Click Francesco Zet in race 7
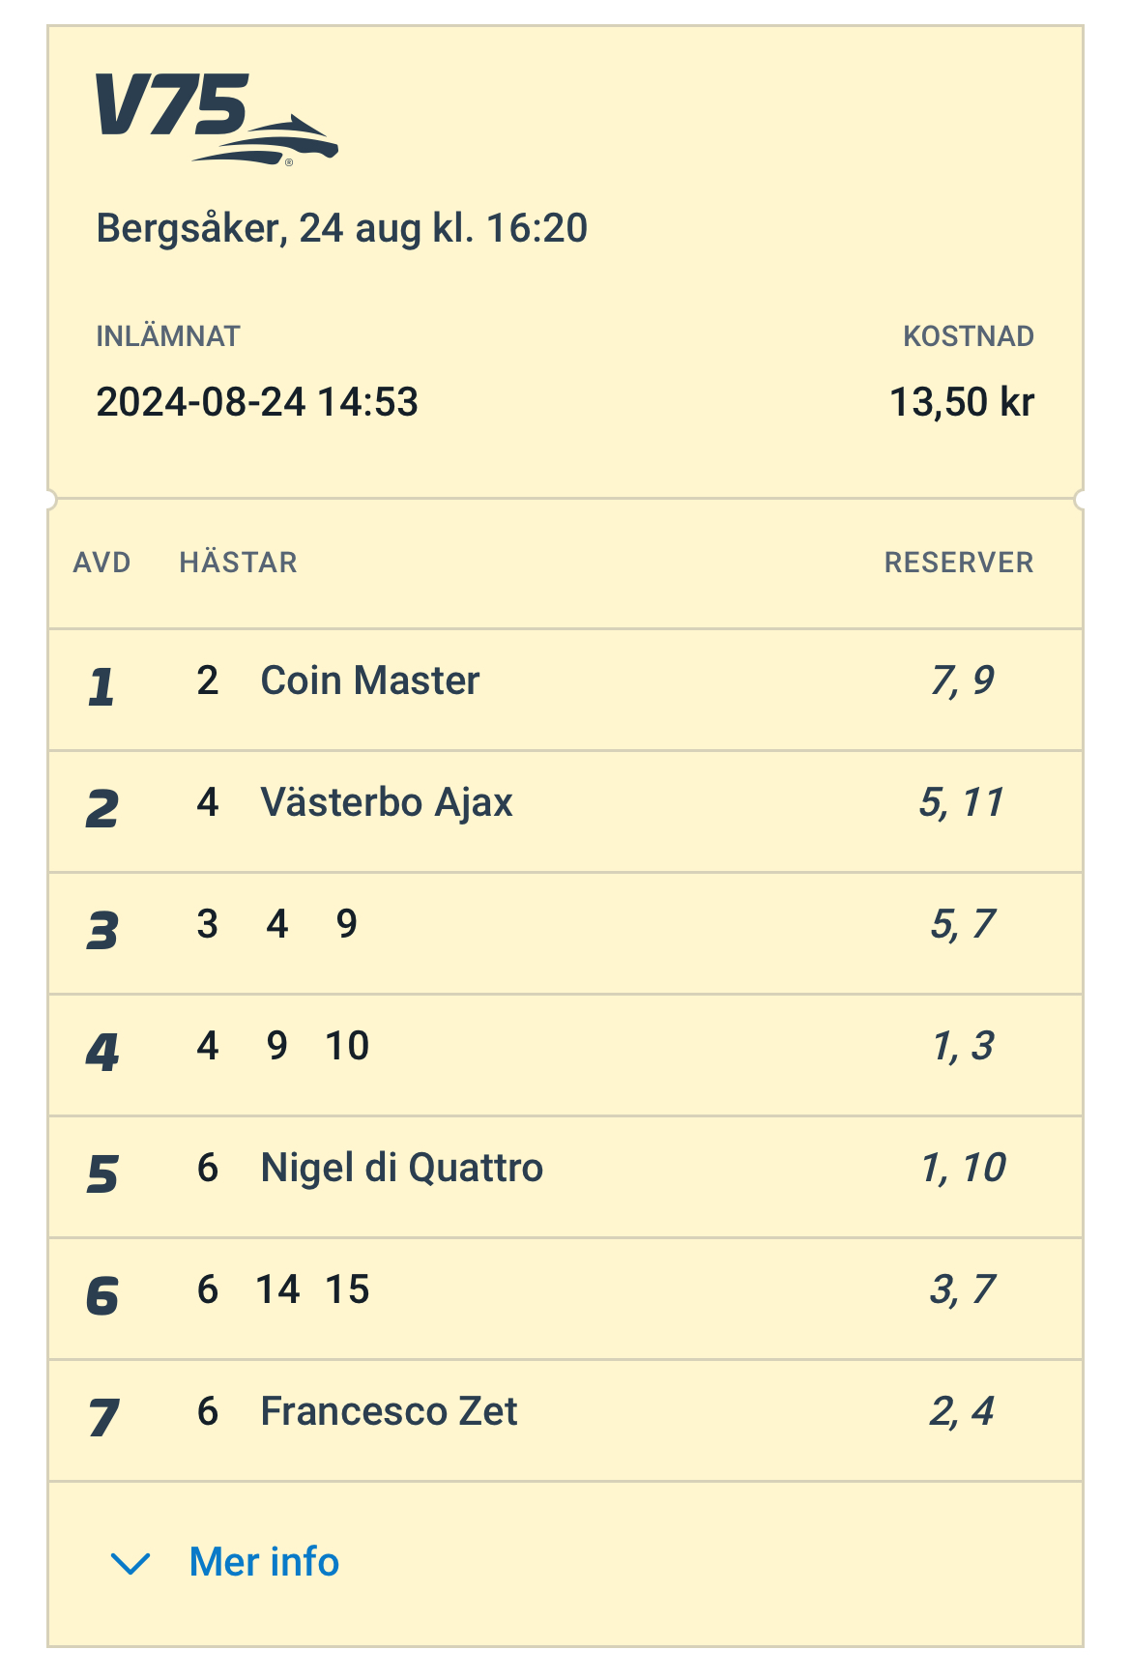This screenshot has width=1131, height=1679. coord(389,1411)
